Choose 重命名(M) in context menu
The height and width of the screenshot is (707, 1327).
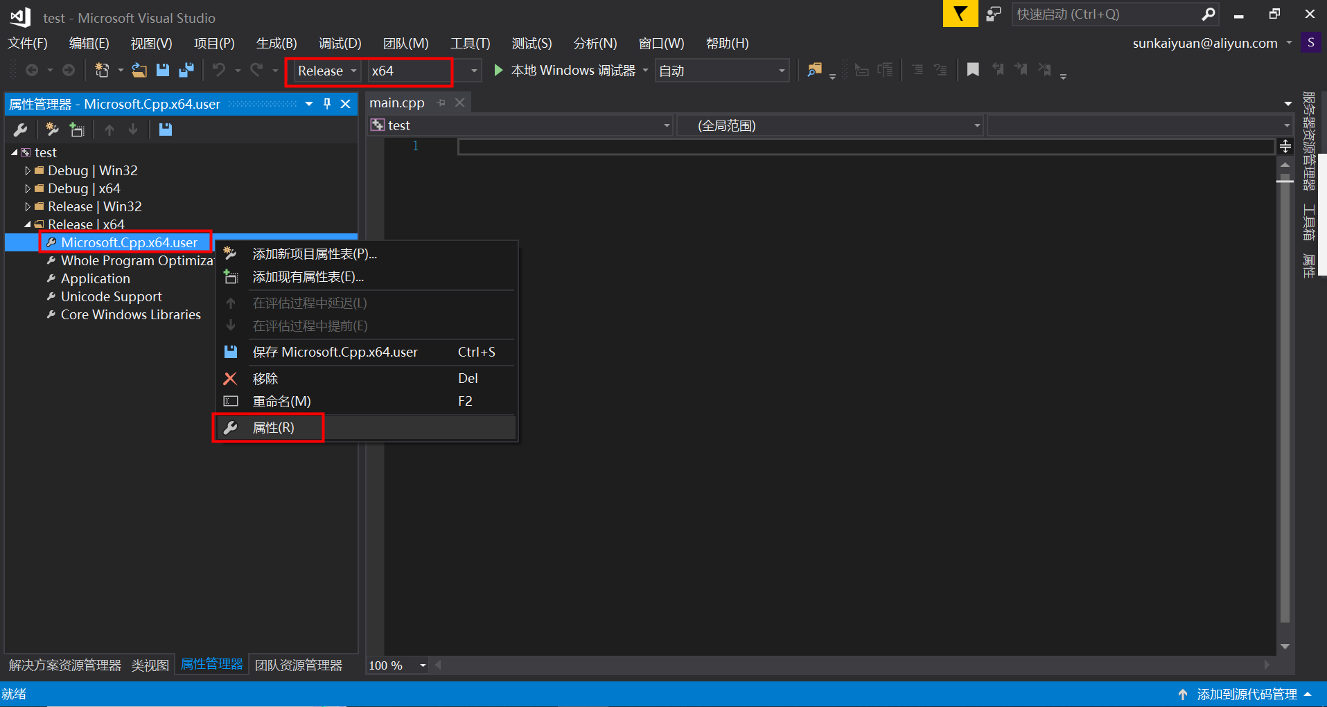(x=367, y=401)
